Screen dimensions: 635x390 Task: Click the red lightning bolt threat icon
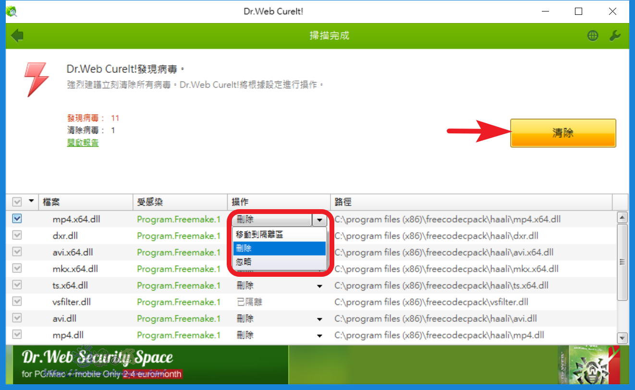coord(37,80)
